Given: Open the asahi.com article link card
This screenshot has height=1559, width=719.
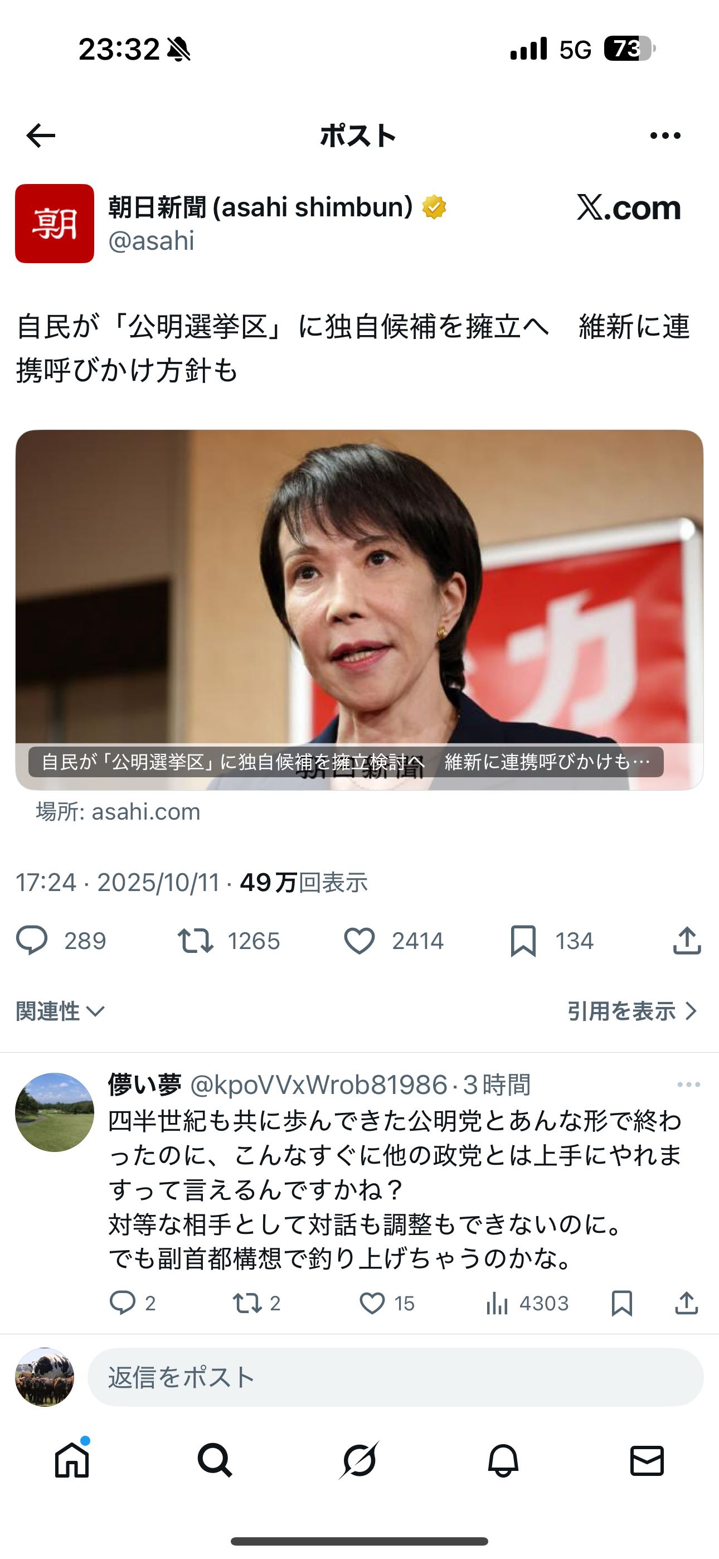Looking at the screenshot, I should [x=359, y=609].
